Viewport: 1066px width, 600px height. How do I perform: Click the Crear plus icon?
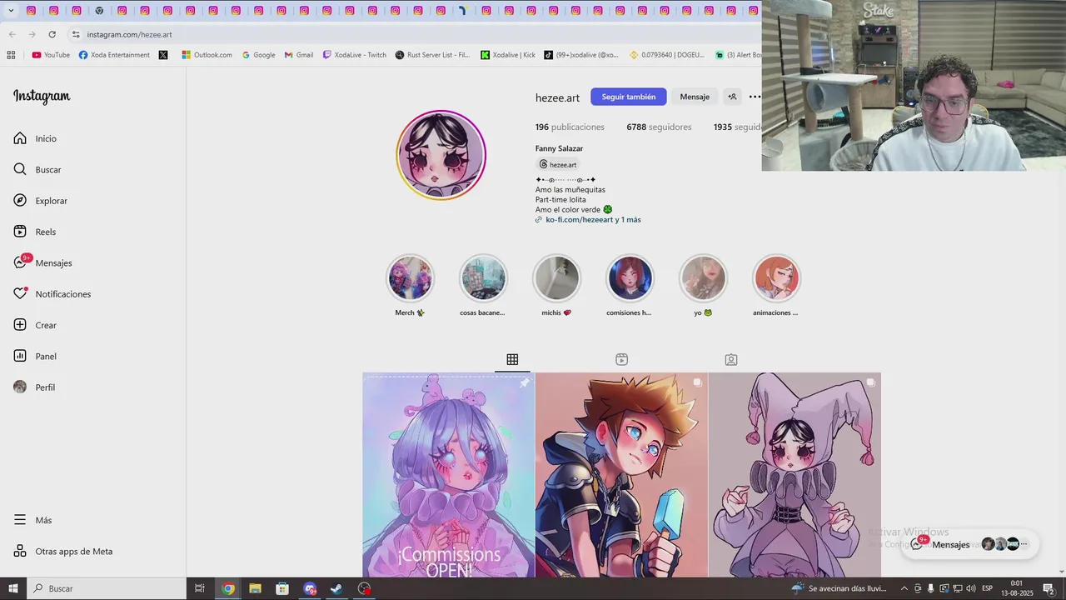(20, 325)
